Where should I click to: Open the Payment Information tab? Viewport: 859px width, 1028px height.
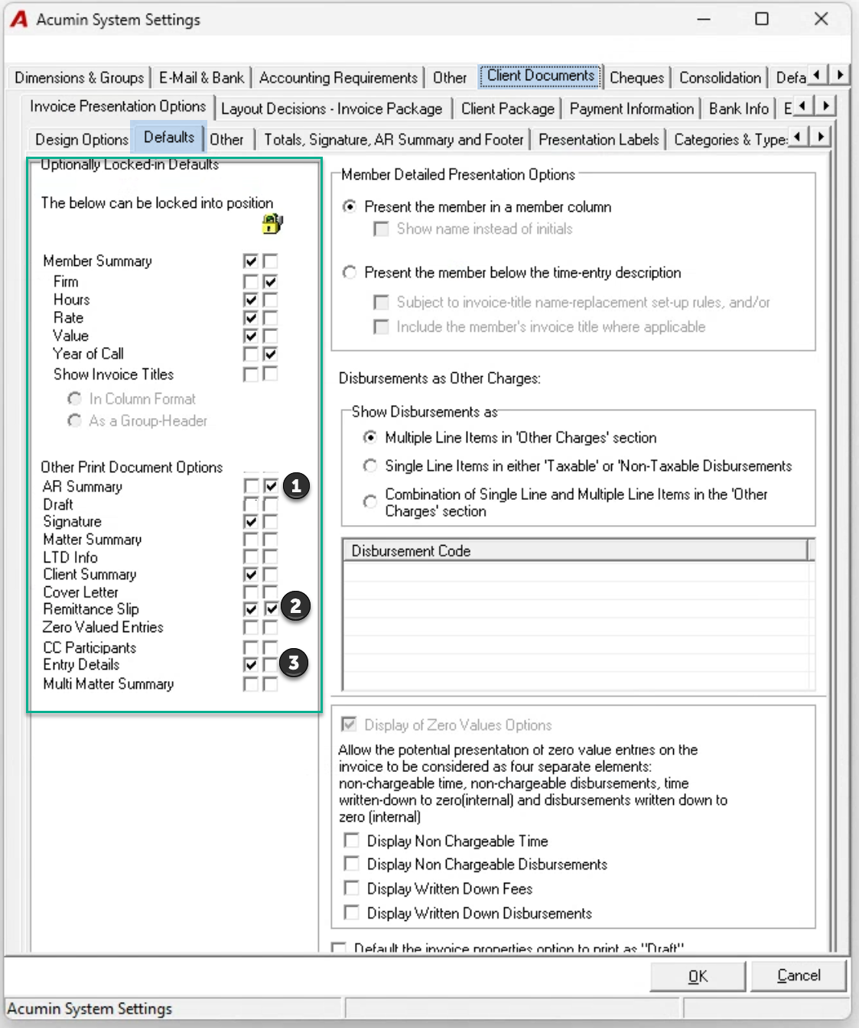pyautogui.click(x=631, y=109)
